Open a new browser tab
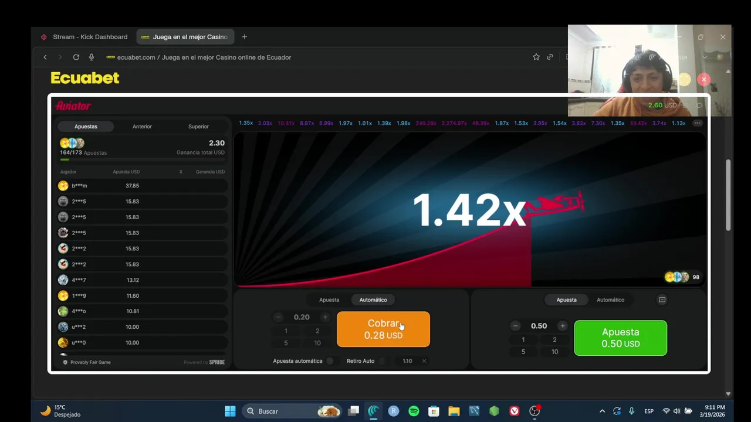751x422 pixels. click(244, 36)
